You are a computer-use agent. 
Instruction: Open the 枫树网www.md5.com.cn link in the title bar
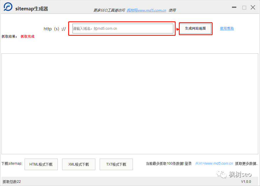pyautogui.click(x=146, y=10)
